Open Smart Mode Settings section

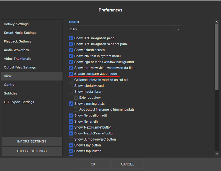point(32,33)
